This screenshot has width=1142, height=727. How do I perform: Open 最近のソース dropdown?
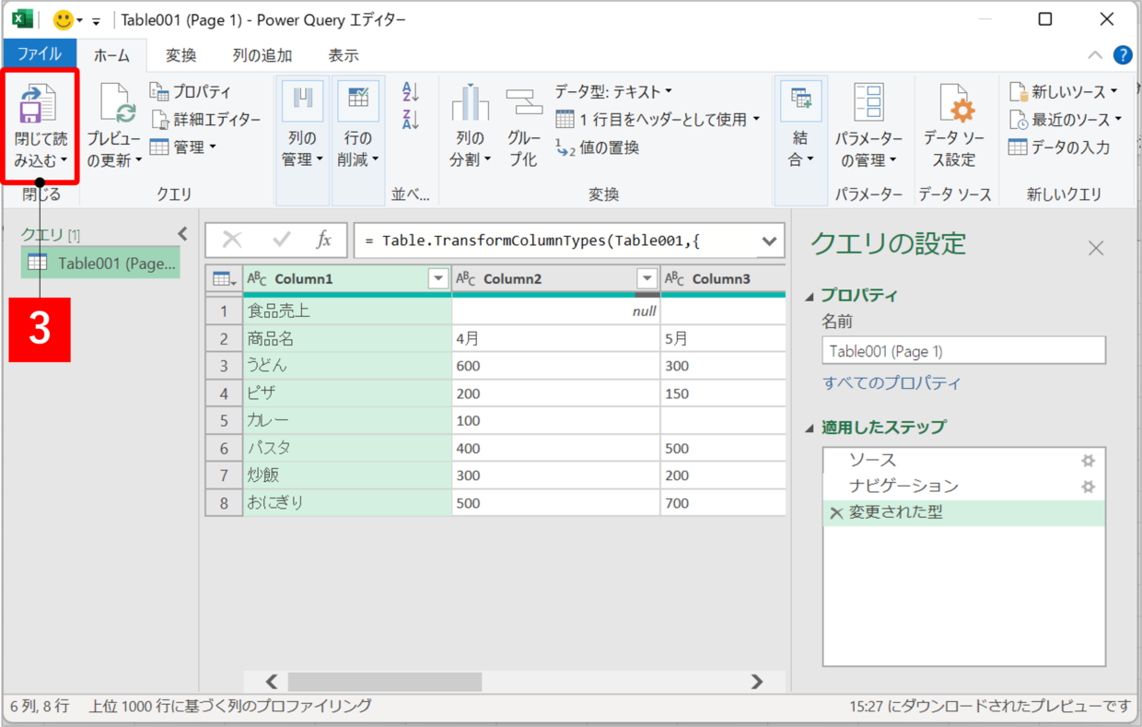pyautogui.click(x=1066, y=119)
